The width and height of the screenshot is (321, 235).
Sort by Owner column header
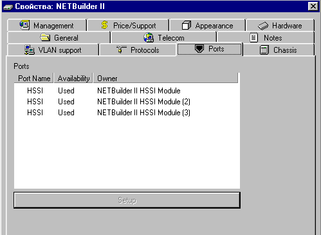tap(165, 78)
